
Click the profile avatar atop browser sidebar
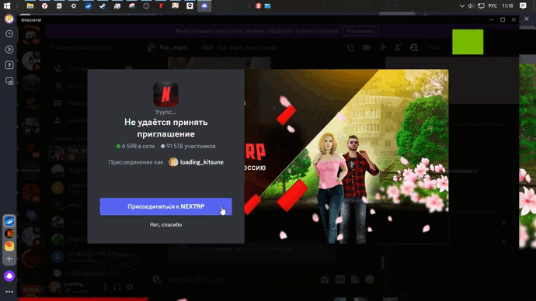pos(9,19)
